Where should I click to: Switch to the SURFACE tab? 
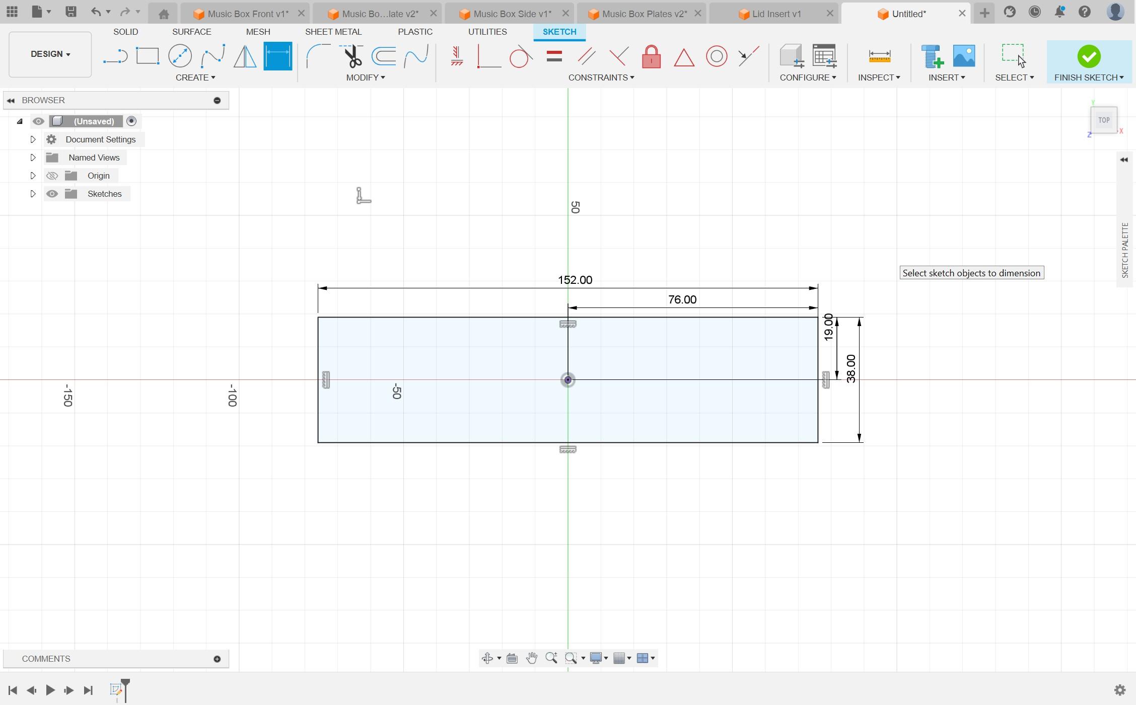(191, 32)
